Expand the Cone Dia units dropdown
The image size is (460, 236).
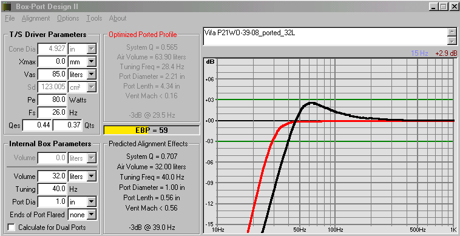tap(92, 49)
